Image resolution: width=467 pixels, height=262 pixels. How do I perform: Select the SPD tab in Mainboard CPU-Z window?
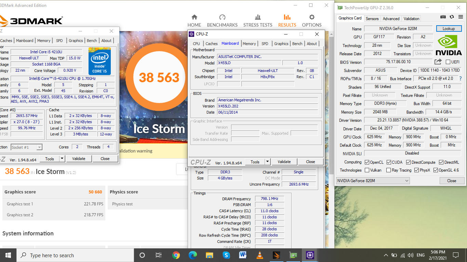(x=265, y=44)
